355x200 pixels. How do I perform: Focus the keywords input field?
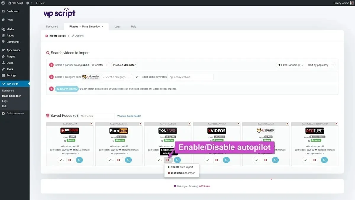[x=191, y=77]
